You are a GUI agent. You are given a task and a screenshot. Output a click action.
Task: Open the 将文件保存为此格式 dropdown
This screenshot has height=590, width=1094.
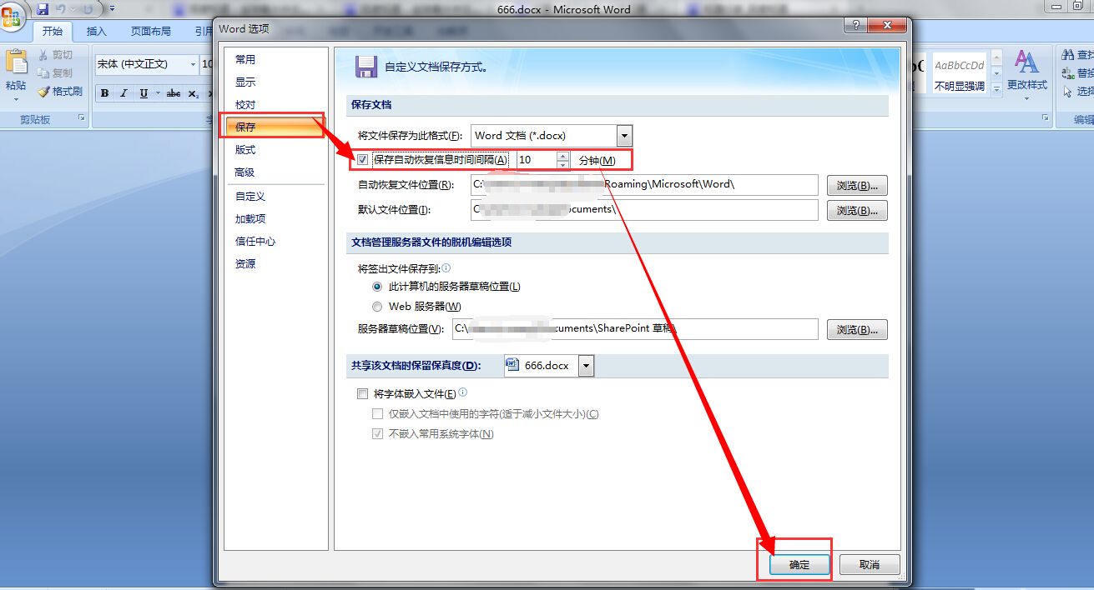point(624,135)
